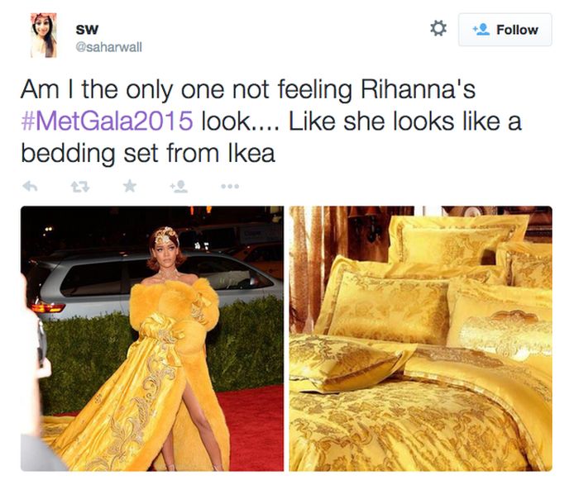Open the gear settings dropdown

438,28
